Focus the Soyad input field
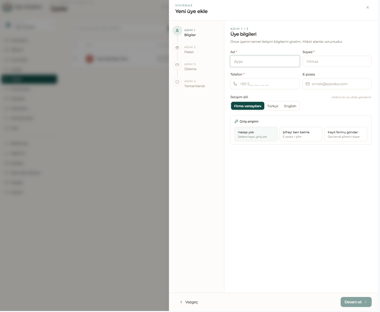 click(337, 61)
